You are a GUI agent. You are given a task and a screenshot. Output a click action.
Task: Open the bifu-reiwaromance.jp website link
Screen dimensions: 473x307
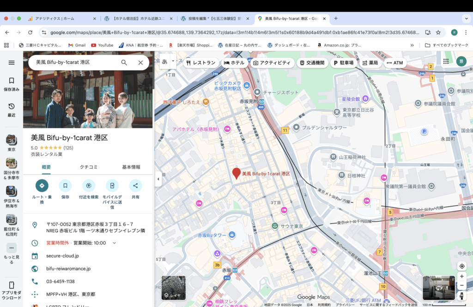(68, 268)
